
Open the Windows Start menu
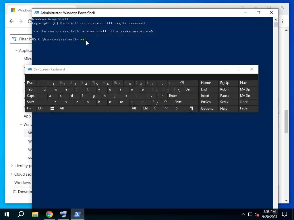coord(7,214)
